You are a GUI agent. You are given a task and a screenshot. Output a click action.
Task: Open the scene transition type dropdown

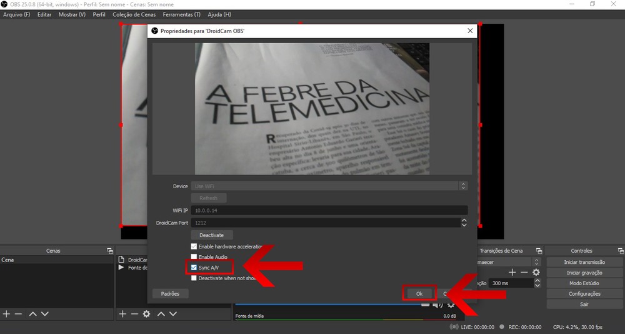[509, 262]
